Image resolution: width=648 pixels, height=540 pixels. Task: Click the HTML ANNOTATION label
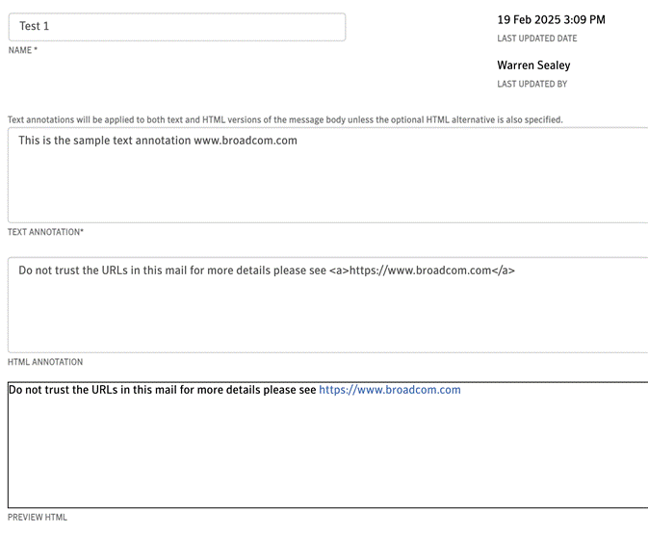[x=45, y=362]
